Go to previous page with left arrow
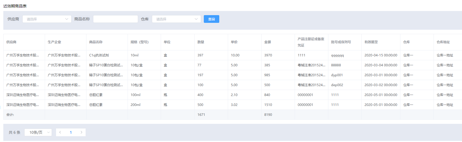The width and height of the screenshot is (462, 142). (60, 132)
